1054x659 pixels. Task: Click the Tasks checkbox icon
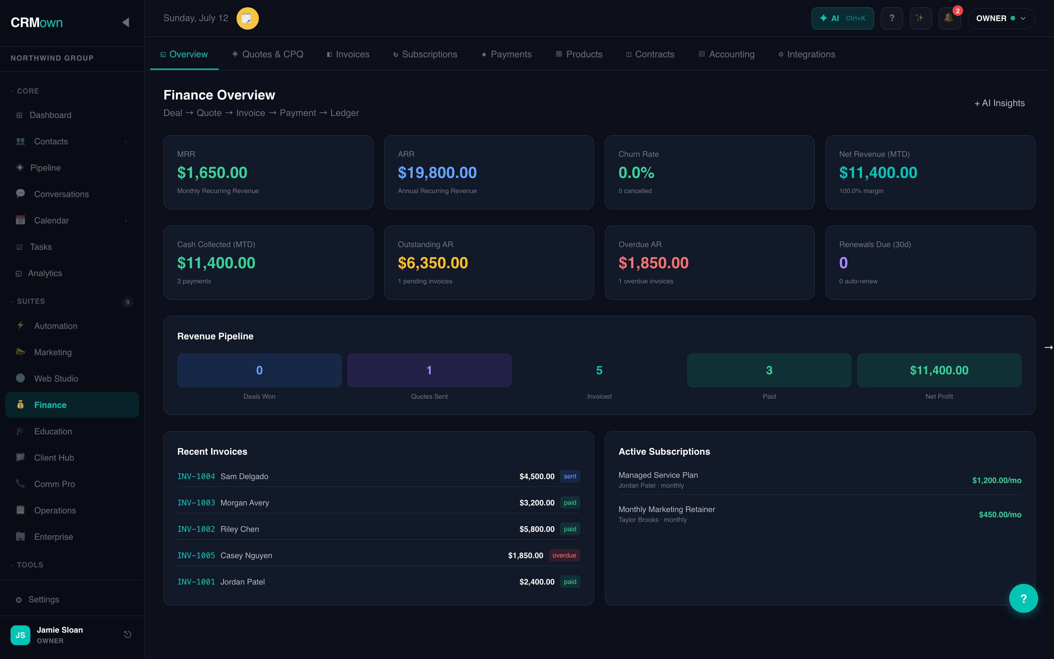19,247
